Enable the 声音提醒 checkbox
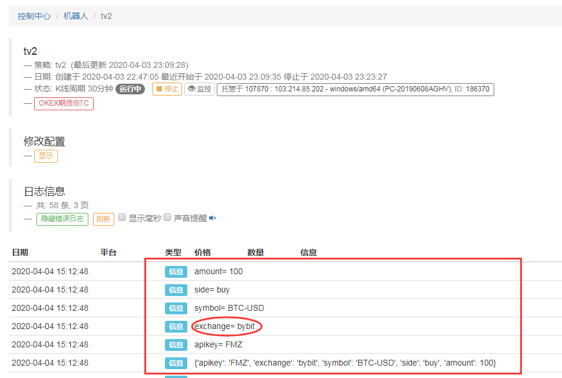This screenshot has height=378, width=562. click(x=167, y=218)
